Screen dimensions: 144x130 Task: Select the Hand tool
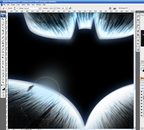3,79
